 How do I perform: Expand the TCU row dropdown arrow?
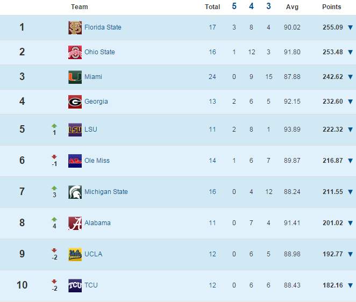[x=350, y=285]
